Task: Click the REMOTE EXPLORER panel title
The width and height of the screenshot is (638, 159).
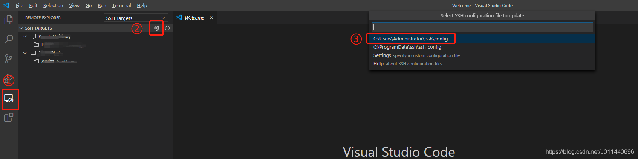Action: (43, 18)
